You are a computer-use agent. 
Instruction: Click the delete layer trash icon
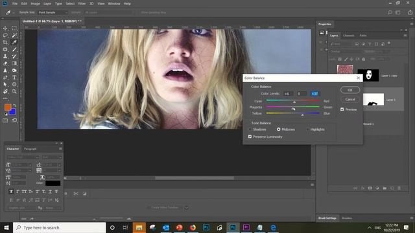tap(399, 188)
